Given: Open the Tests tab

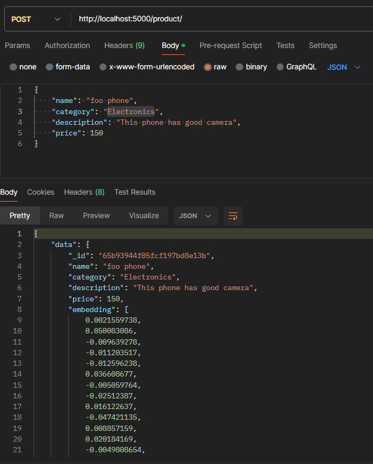Looking at the screenshot, I should coord(285,46).
